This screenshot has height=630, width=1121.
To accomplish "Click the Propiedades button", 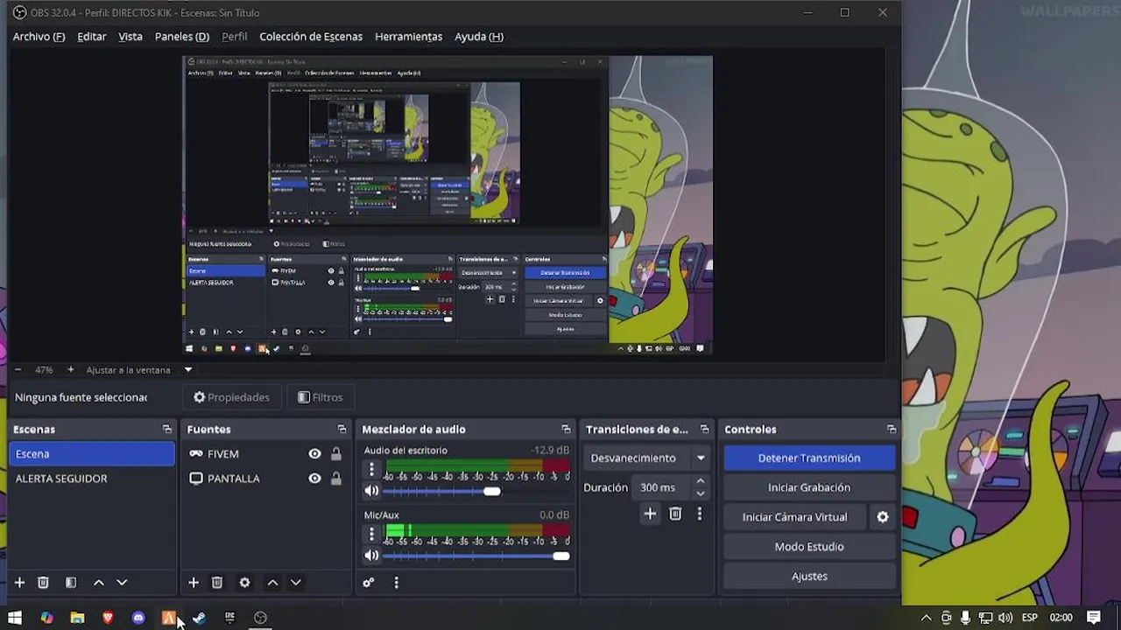I will 232,397.
